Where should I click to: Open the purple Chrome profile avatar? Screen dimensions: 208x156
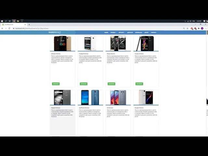click(x=202, y=28)
